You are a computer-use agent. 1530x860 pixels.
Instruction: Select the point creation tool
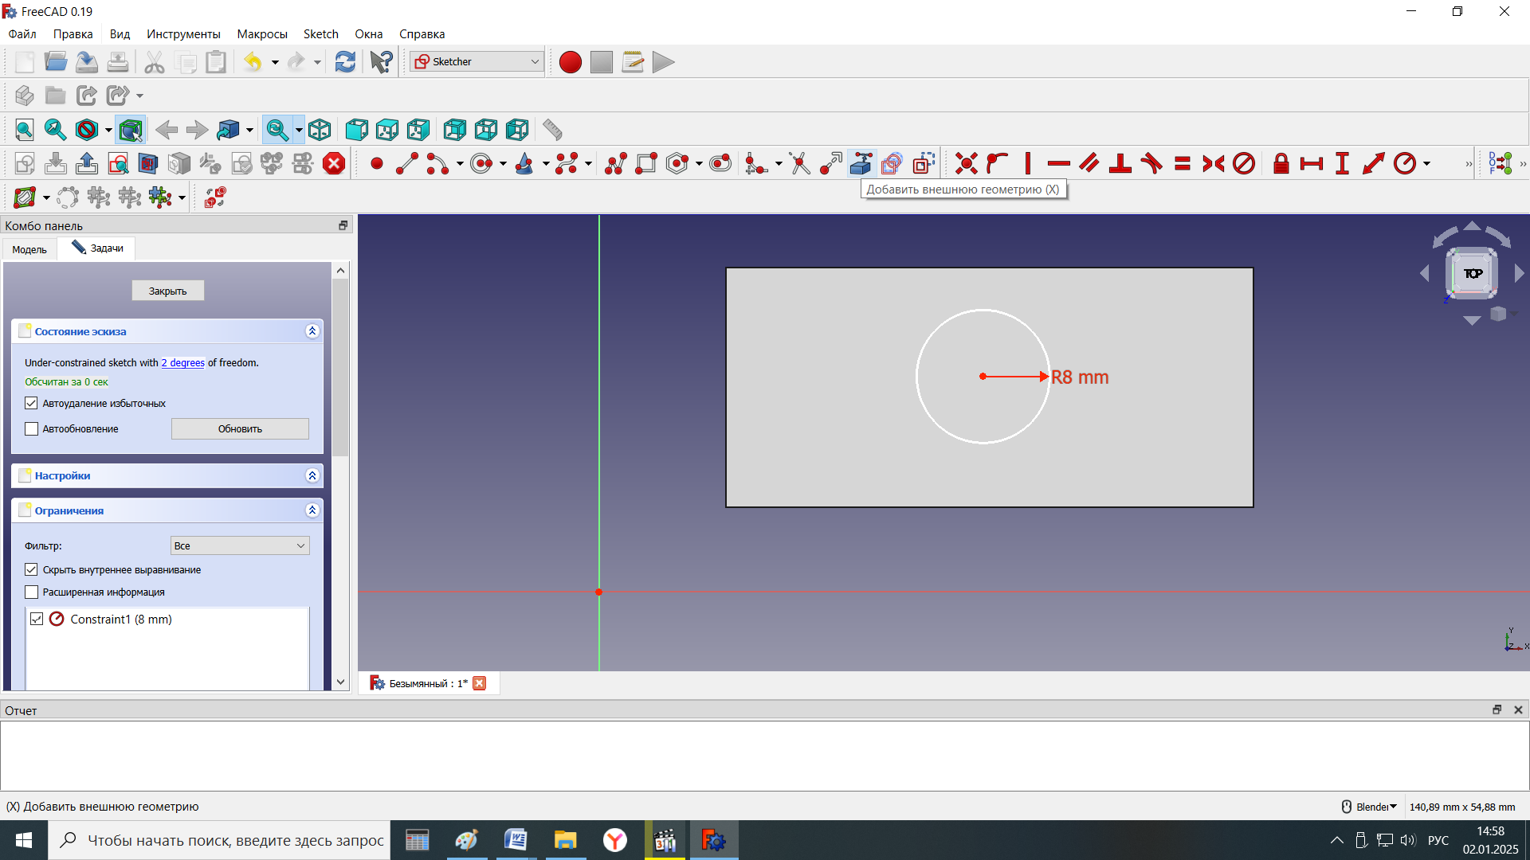coord(377,164)
